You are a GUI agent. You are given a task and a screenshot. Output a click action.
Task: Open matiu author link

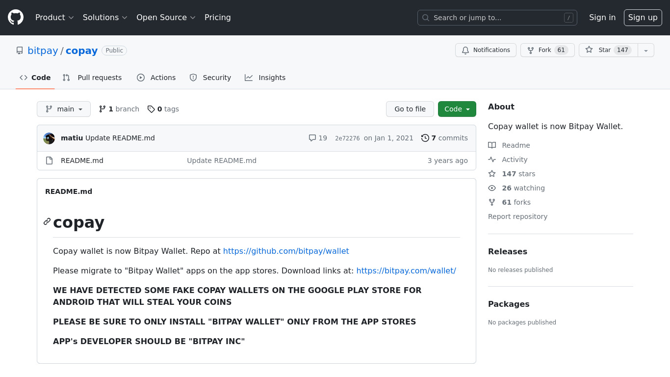pyautogui.click(x=72, y=138)
